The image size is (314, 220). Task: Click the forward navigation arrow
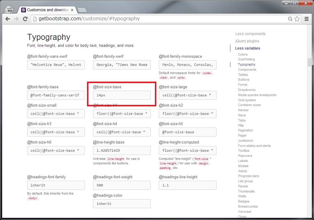16,19
